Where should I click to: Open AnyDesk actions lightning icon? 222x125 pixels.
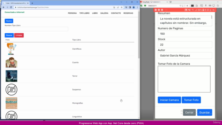tap(206, 6)
